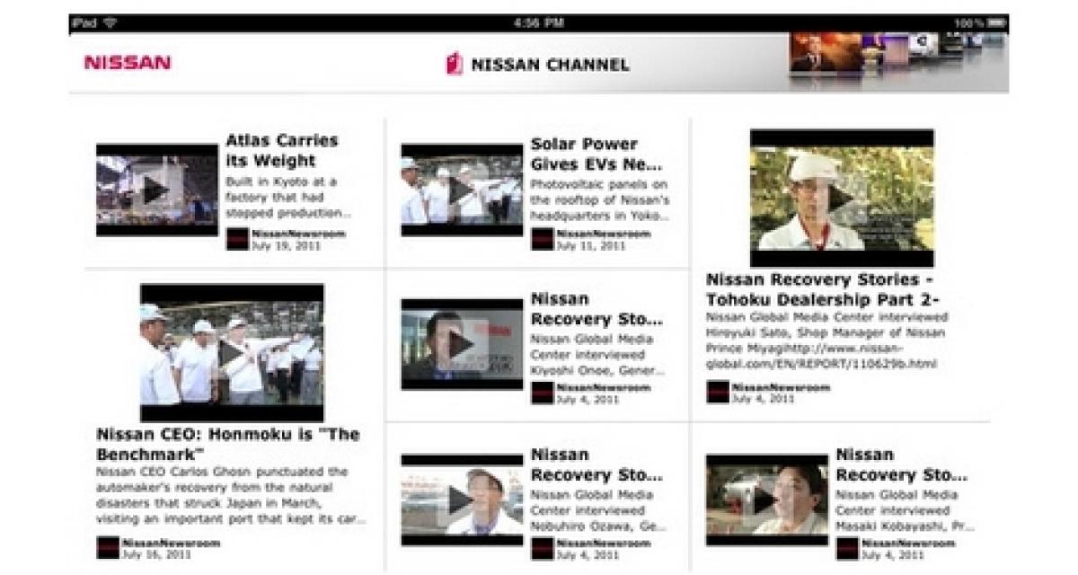Image resolution: width=1078 pixels, height=575 pixels.
Task: Open the "Atlas Carries its Weight" title
Action: [x=282, y=151]
